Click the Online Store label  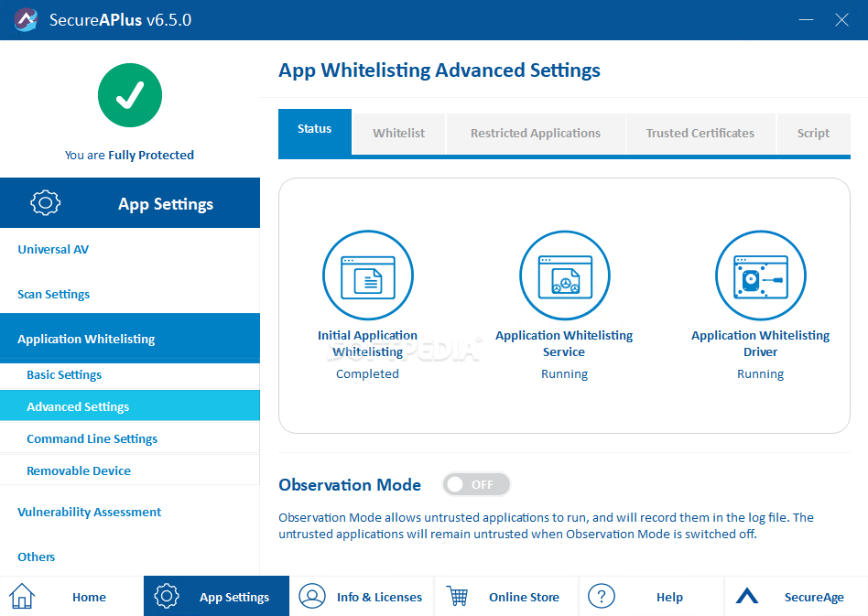(524, 597)
